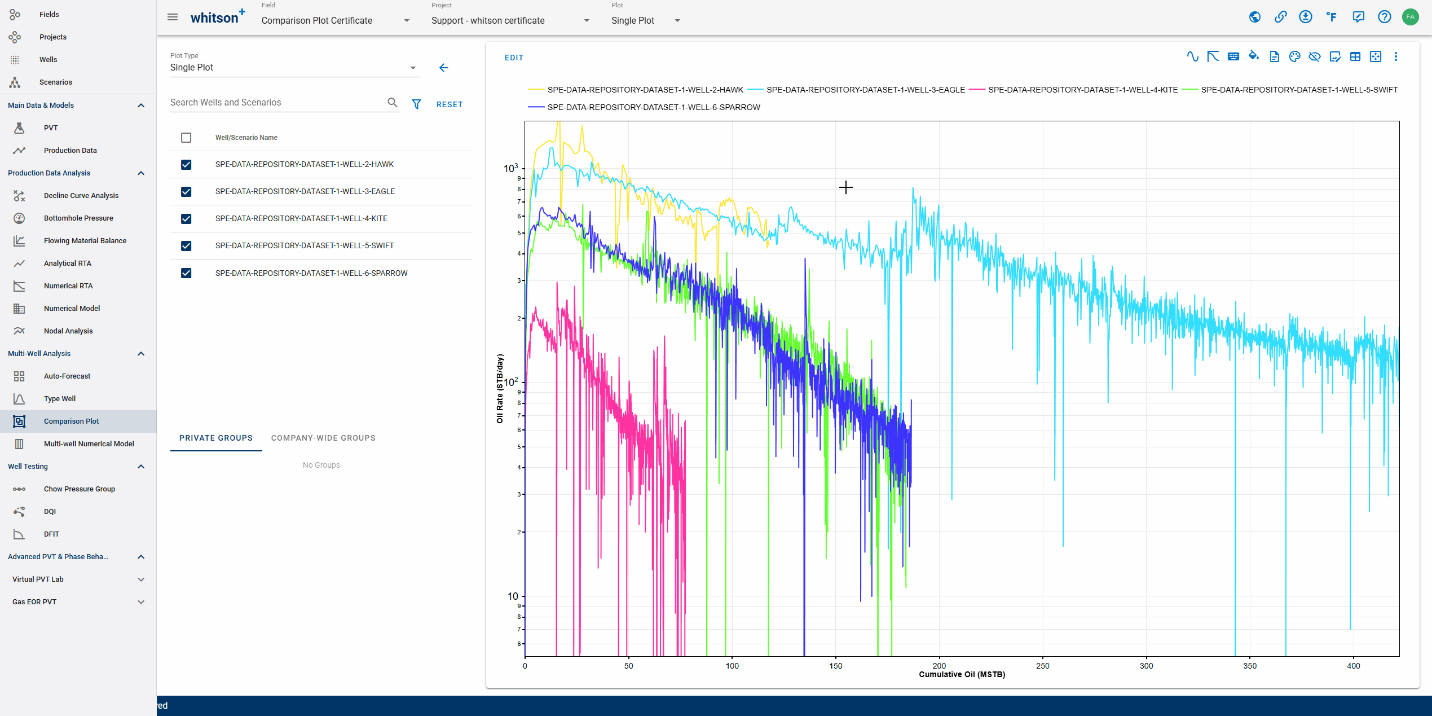Open the Plot dropdown in top bar
Screen dimensions: 1432x716
click(x=646, y=20)
